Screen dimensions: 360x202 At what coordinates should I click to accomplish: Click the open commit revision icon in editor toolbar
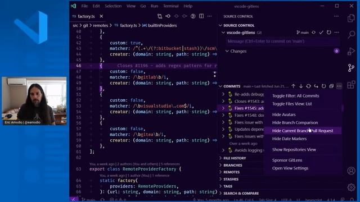click(x=168, y=16)
